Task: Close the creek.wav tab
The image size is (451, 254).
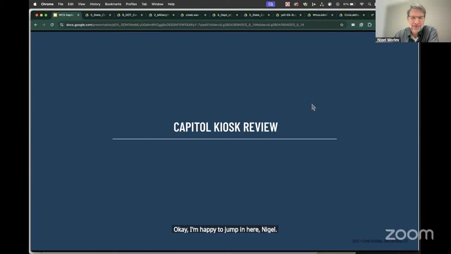Action: pyautogui.click(x=205, y=15)
